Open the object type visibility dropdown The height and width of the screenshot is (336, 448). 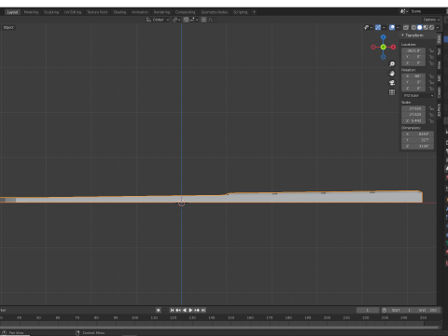click(368, 27)
